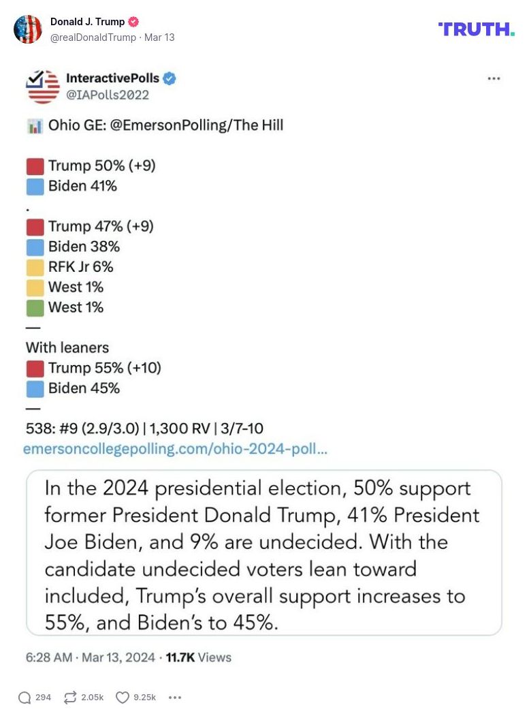Click the reply speech bubble icon
This screenshot has width=529, height=718.
click(x=25, y=697)
